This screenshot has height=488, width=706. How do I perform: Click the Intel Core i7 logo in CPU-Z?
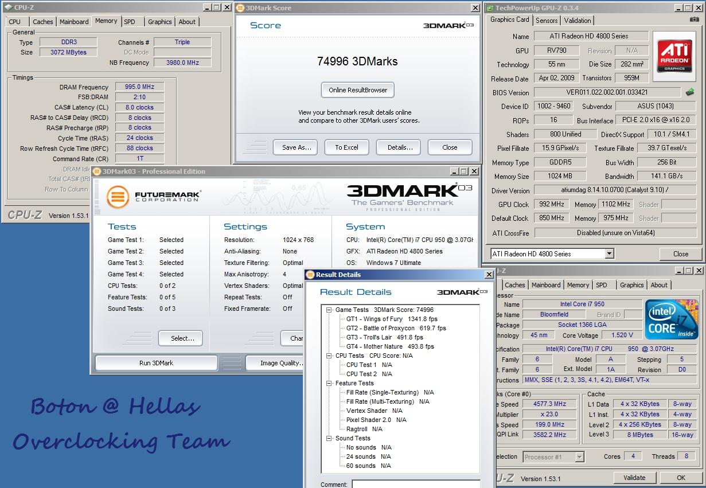click(672, 319)
